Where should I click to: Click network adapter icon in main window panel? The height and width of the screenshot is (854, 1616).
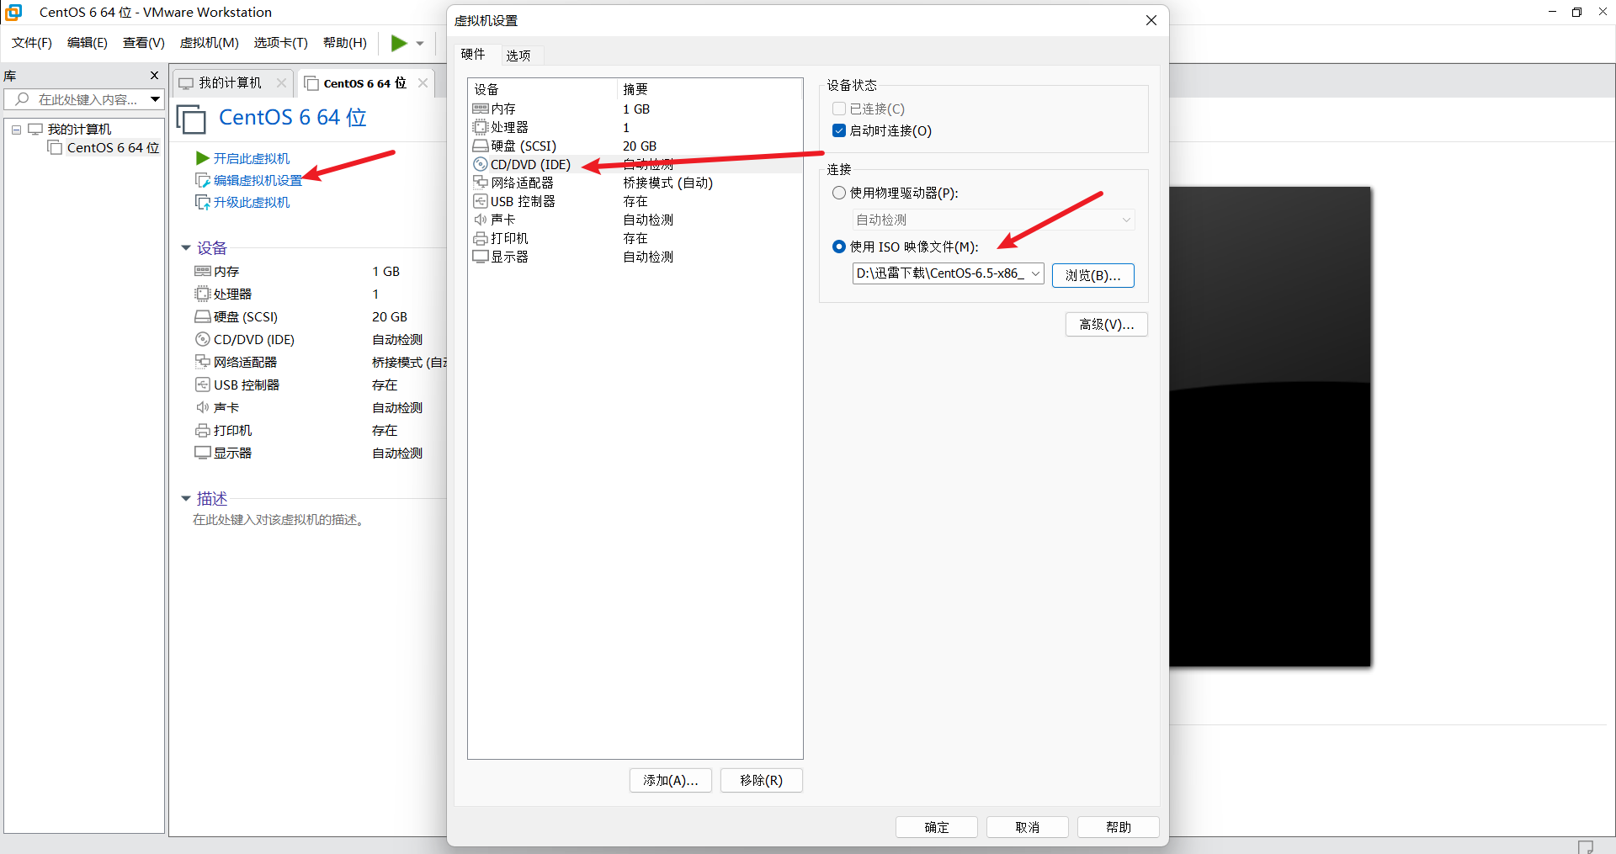click(203, 362)
